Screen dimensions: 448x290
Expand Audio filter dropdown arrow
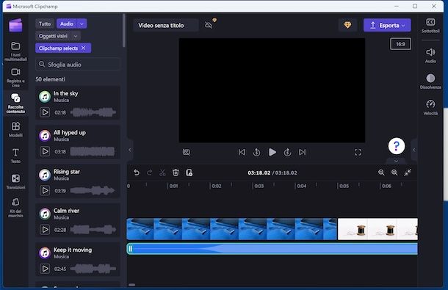(x=82, y=23)
